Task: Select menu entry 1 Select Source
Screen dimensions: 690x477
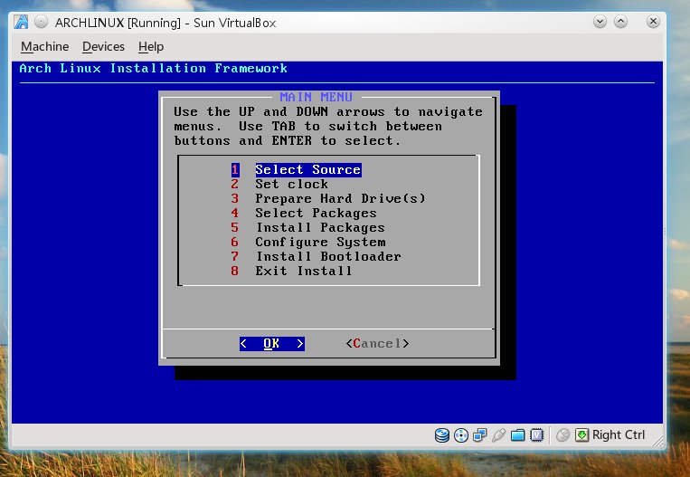Action: [x=297, y=169]
